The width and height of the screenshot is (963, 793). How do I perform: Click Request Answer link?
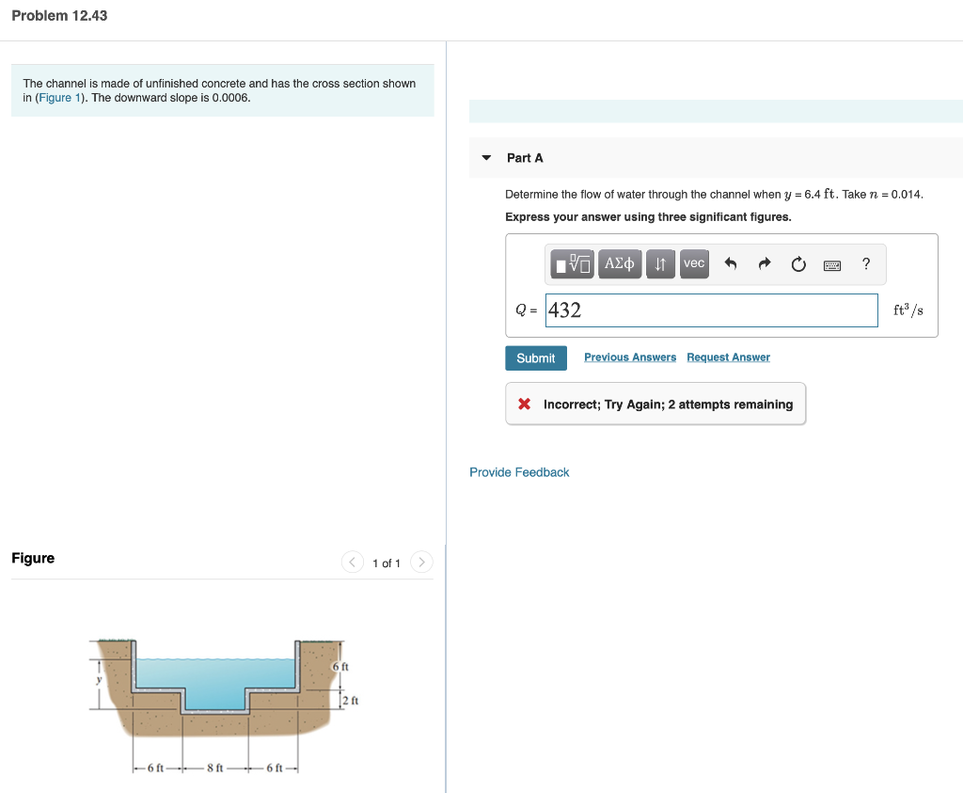click(728, 357)
